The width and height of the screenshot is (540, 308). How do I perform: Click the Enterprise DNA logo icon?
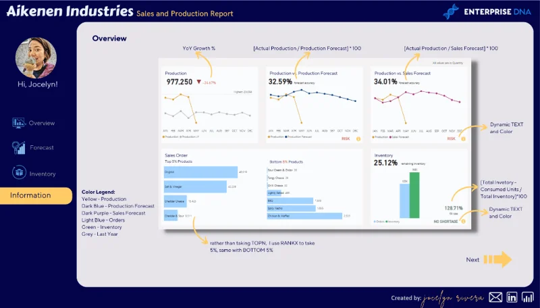(450, 11)
